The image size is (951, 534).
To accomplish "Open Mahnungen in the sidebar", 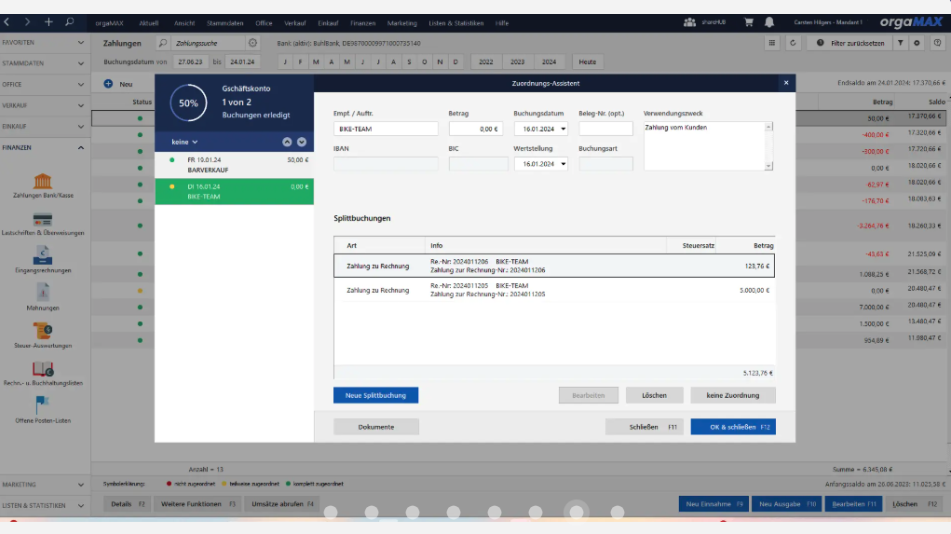I will pos(43,298).
